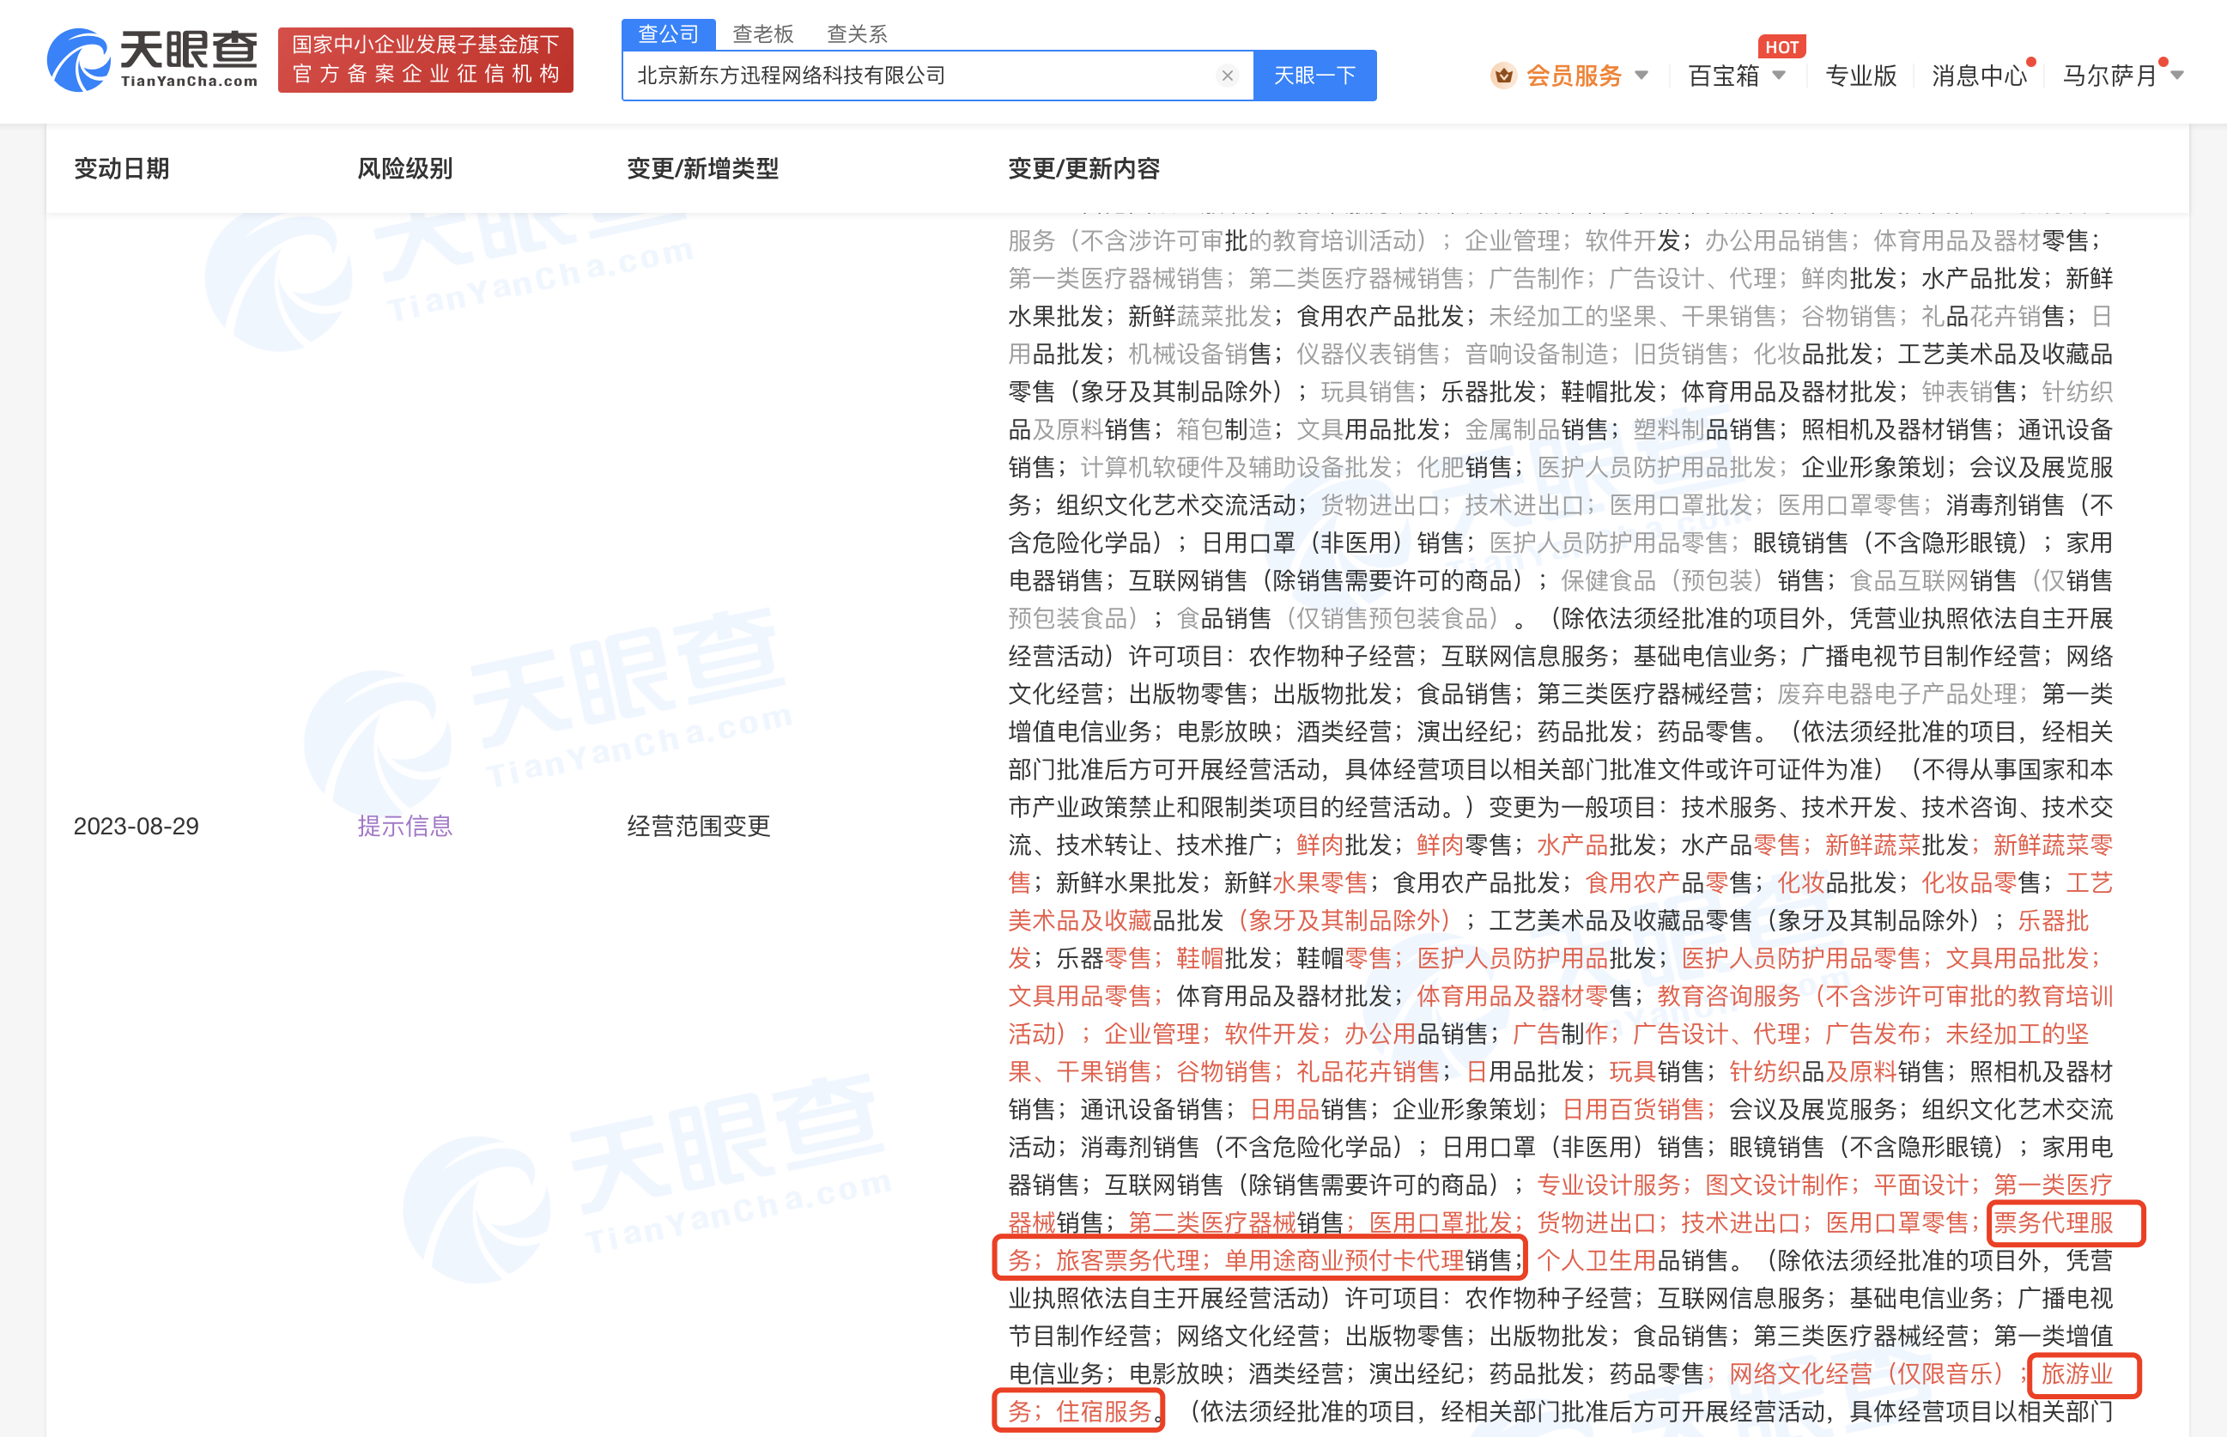Screen dimensions: 2227x1437
Task: Click the 天眼一下 search button
Action: pyautogui.click(x=1314, y=76)
